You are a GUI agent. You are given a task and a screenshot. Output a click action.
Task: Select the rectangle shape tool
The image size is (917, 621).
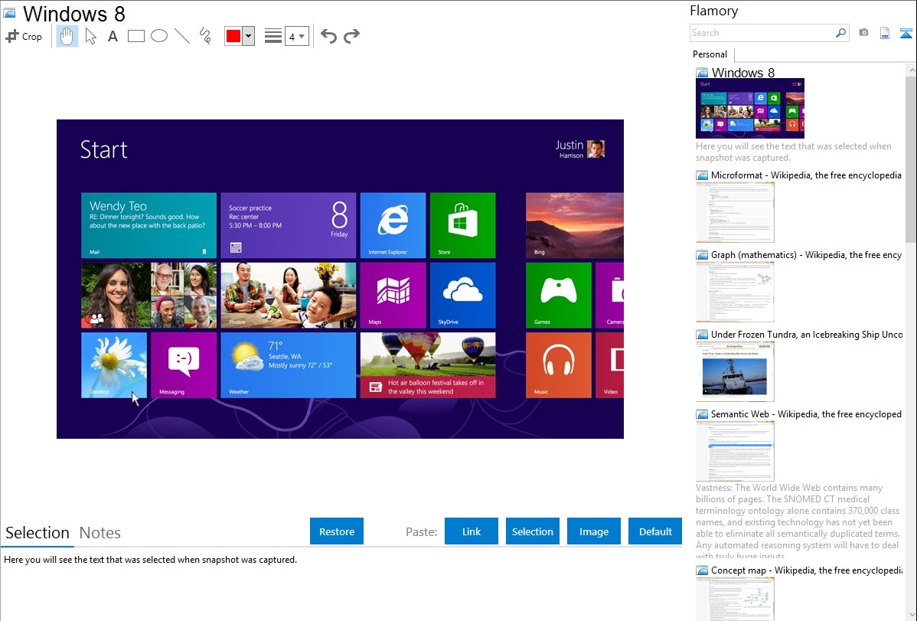tap(135, 36)
